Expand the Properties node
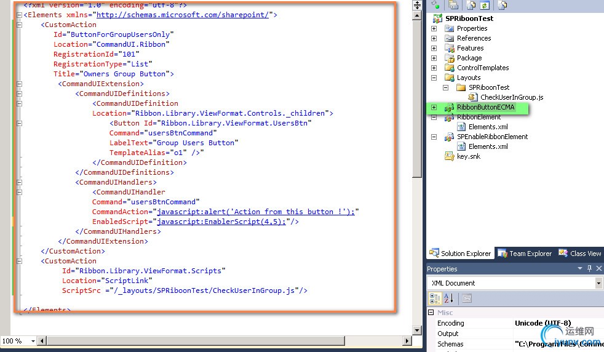Screen dimensions: 604x352 [x=434, y=28]
